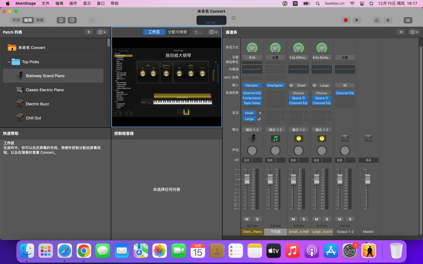Click the Master strip icon
Screen dimensions: 423x264
click(368, 138)
